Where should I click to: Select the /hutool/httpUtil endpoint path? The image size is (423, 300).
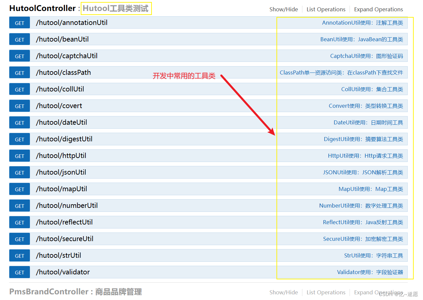pyautogui.click(x=61, y=156)
